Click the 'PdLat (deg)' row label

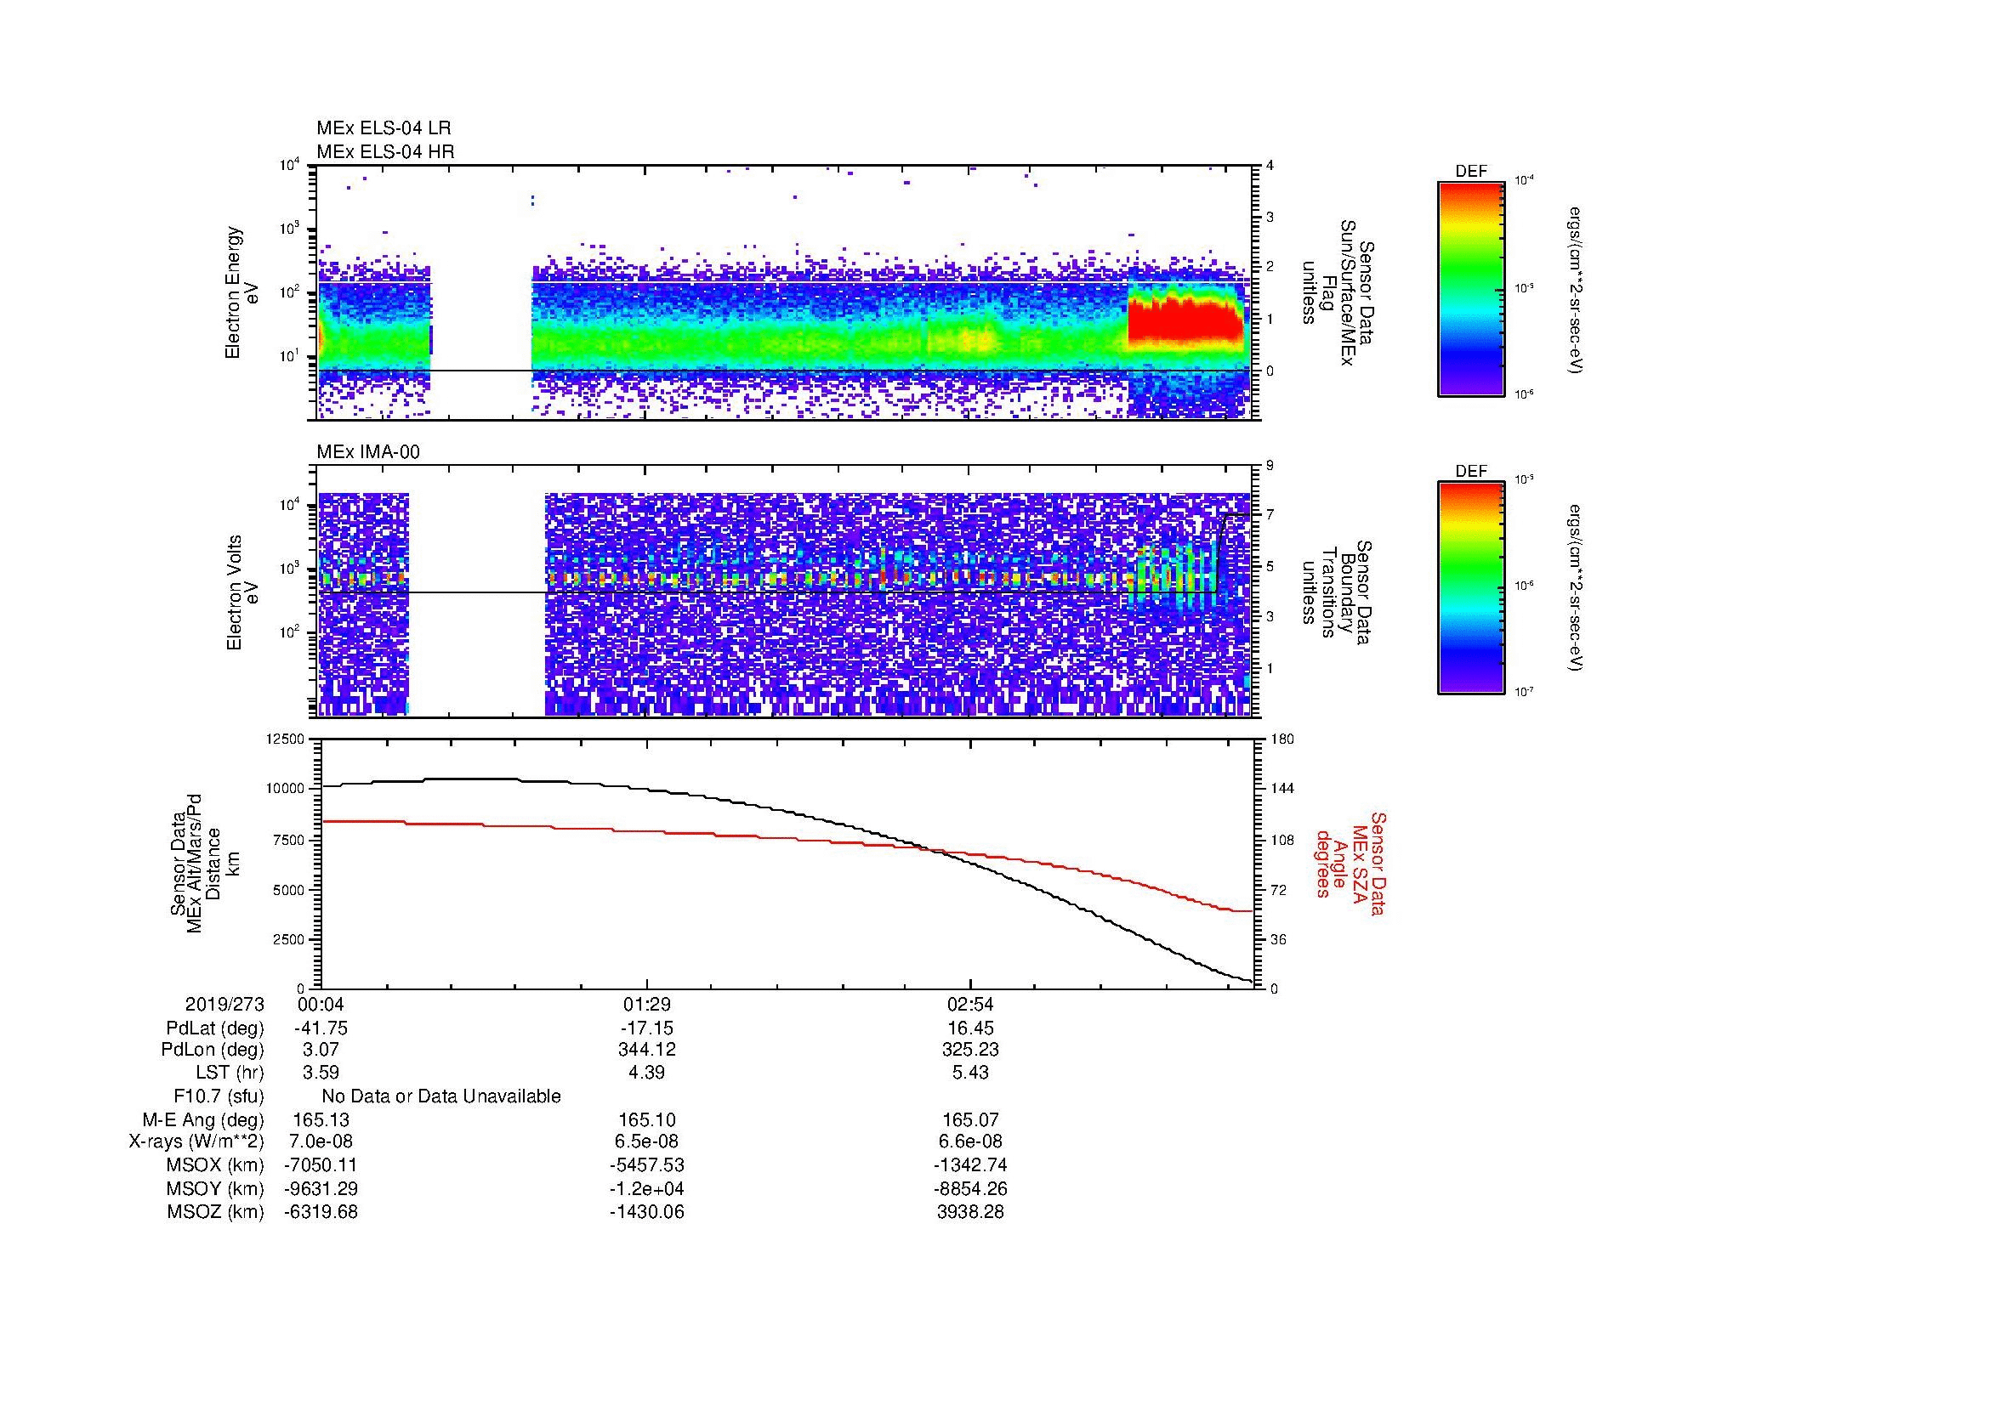coord(215,1028)
